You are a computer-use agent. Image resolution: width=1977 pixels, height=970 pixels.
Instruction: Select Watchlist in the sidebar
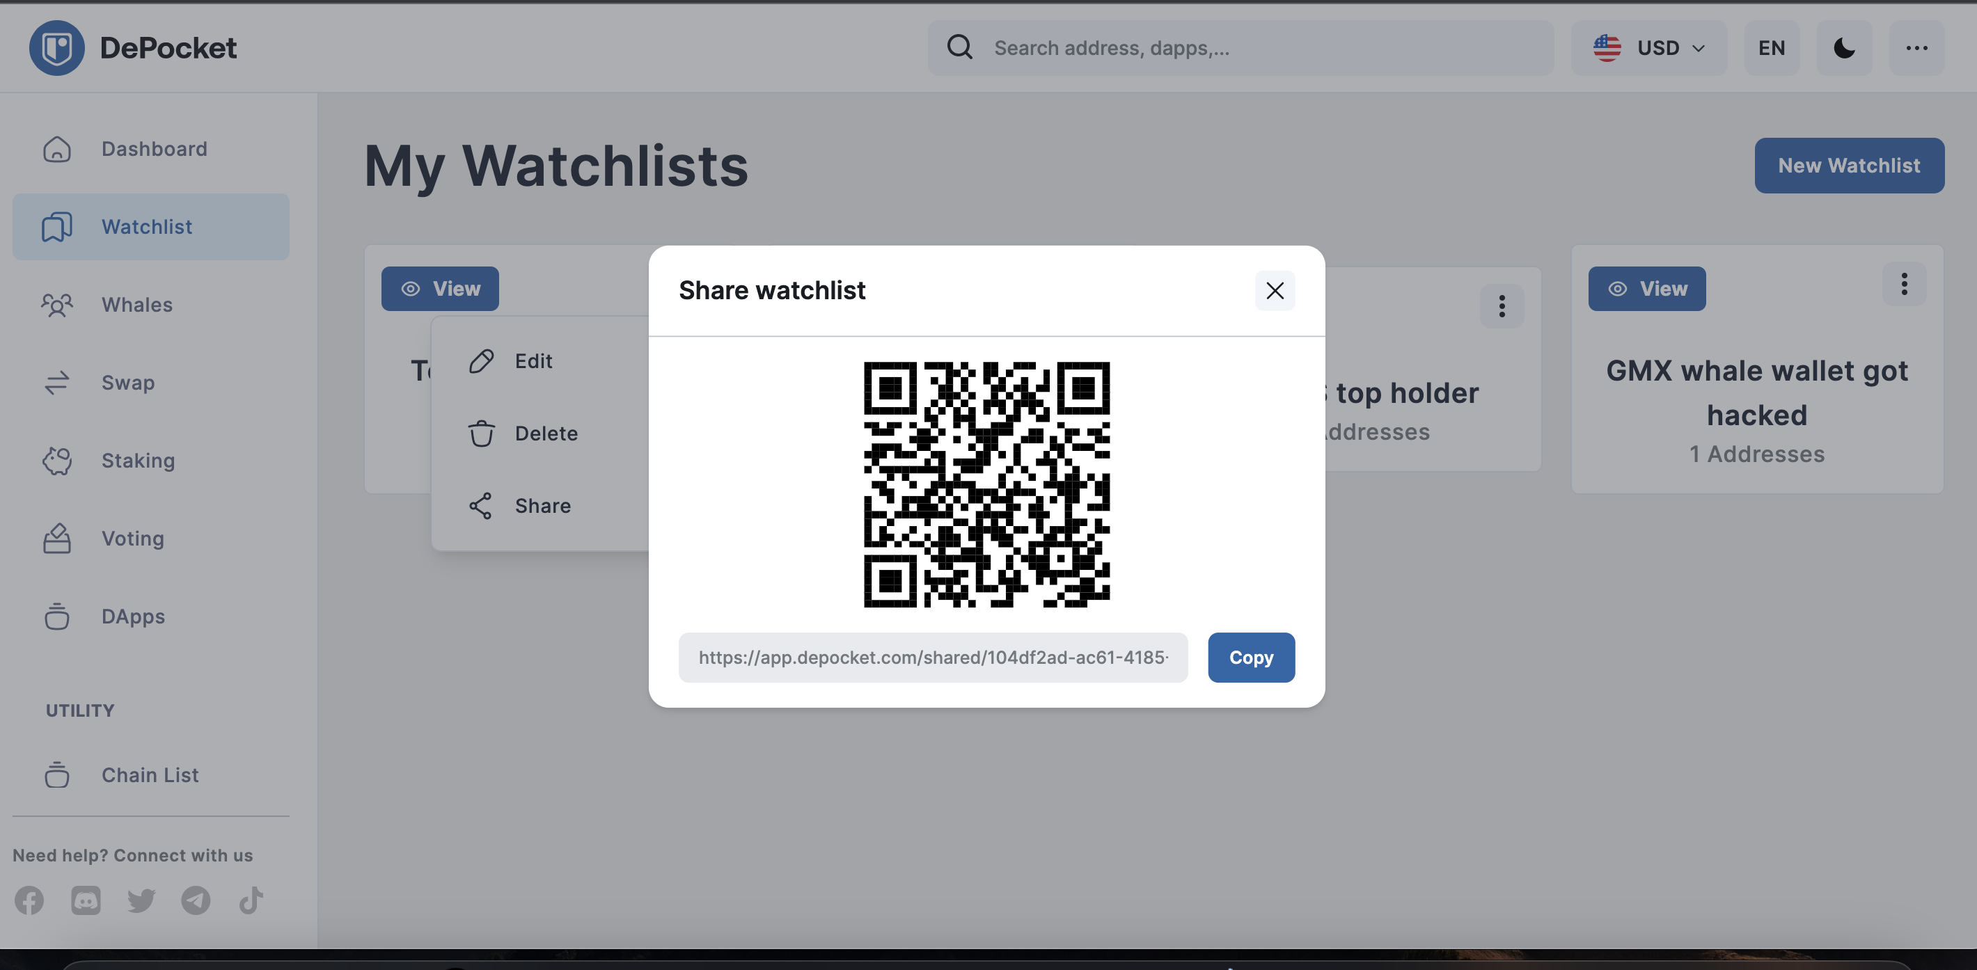pyautogui.click(x=151, y=226)
